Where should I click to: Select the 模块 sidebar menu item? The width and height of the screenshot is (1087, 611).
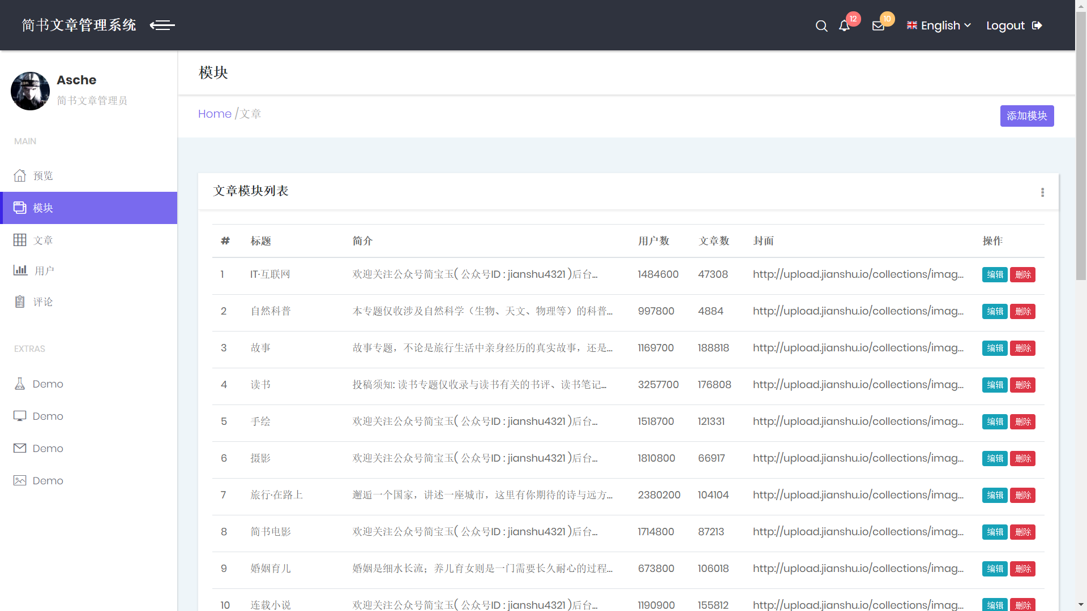(x=43, y=208)
